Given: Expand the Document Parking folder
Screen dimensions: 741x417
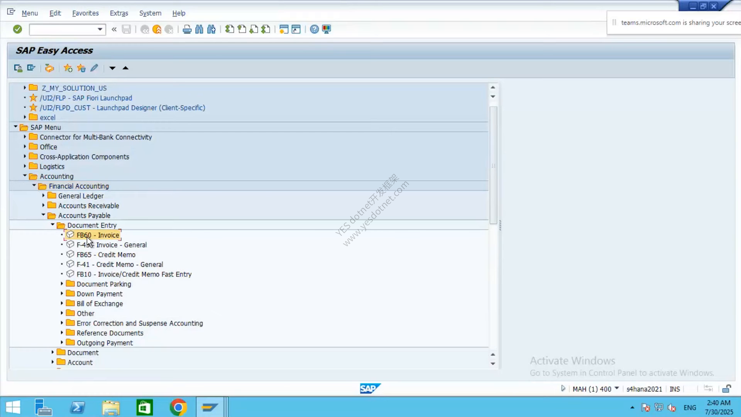Looking at the screenshot, I should (x=62, y=283).
